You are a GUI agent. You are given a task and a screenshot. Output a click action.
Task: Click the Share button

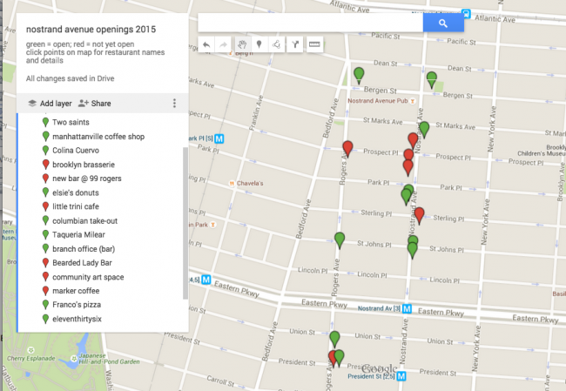point(95,104)
